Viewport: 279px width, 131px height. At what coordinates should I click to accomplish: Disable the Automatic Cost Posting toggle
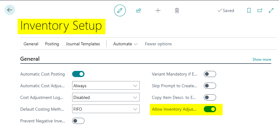pyautogui.click(x=78, y=74)
